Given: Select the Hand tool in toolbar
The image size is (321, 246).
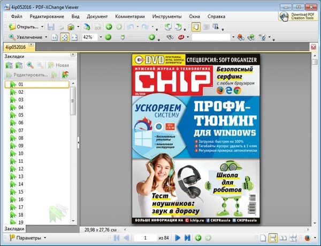Looking at the screenshot, I should (196, 26).
